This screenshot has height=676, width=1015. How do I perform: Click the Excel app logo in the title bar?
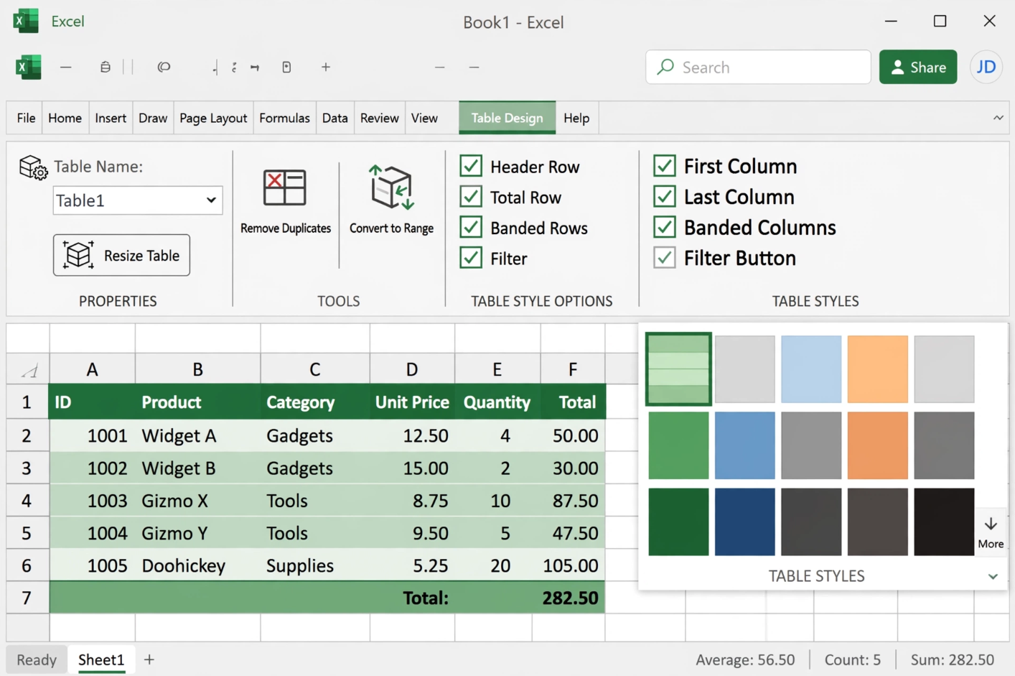[26, 21]
